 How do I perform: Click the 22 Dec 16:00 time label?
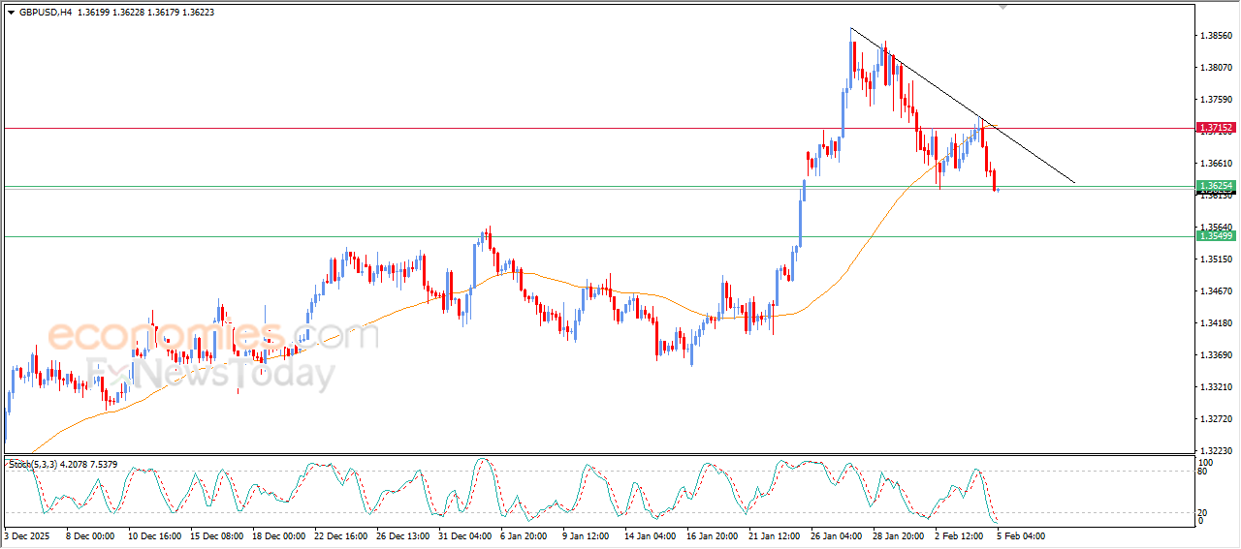tap(342, 535)
